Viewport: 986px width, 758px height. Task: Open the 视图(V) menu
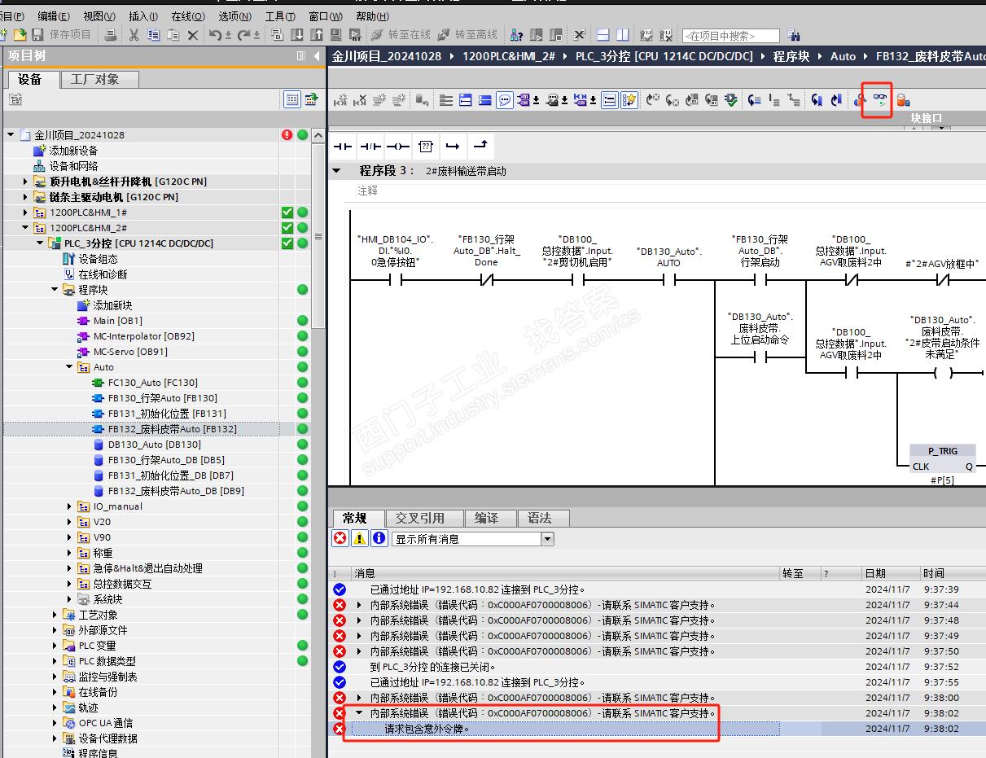pyautogui.click(x=99, y=16)
